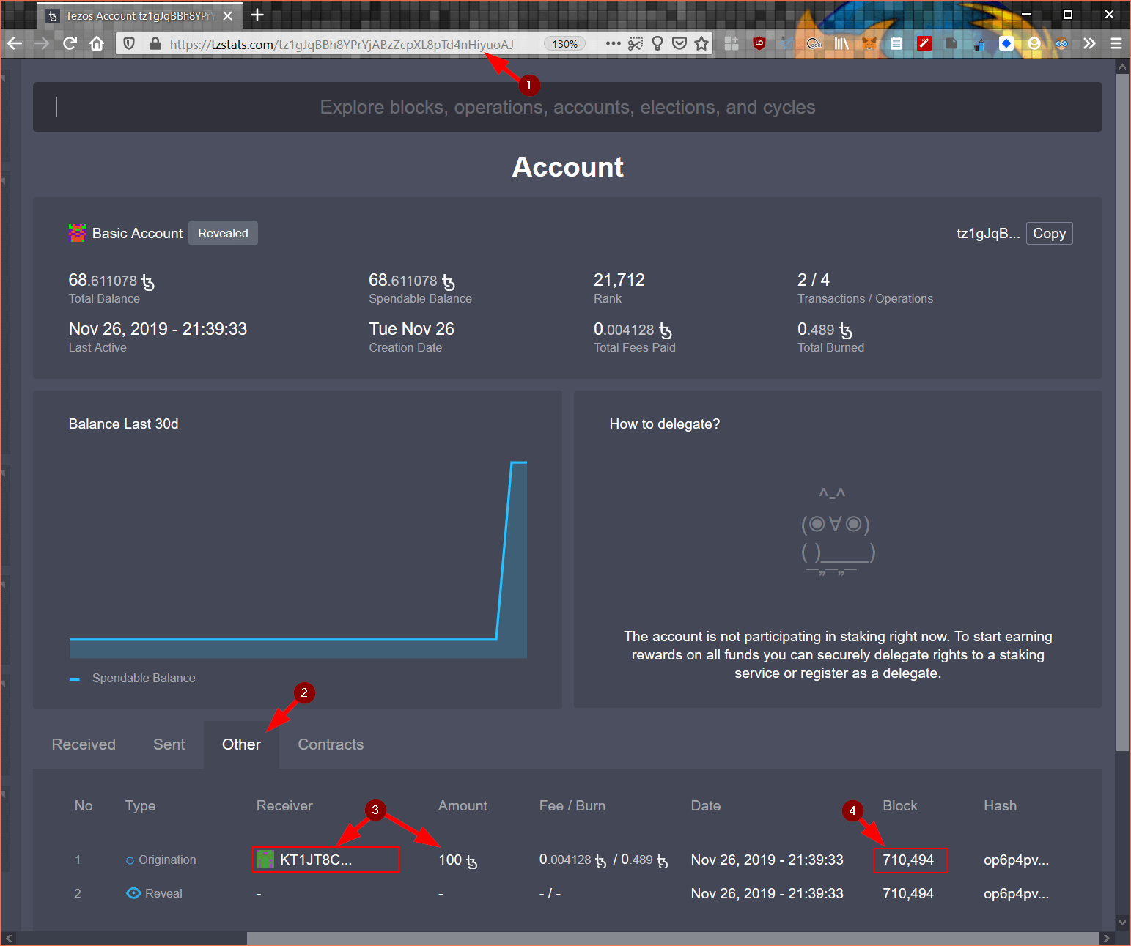
Task: Click the vertical scrollbar thumb
Action: point(1122,412)
